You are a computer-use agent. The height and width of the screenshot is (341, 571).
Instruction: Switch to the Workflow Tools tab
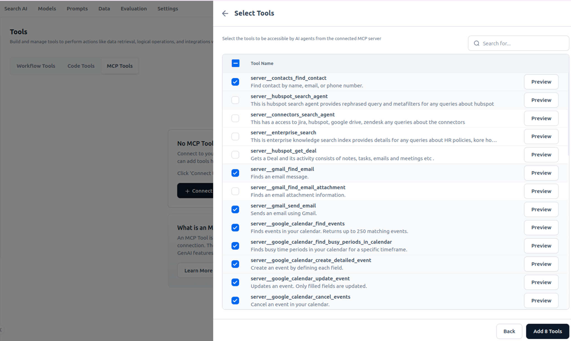click(36, 66)
